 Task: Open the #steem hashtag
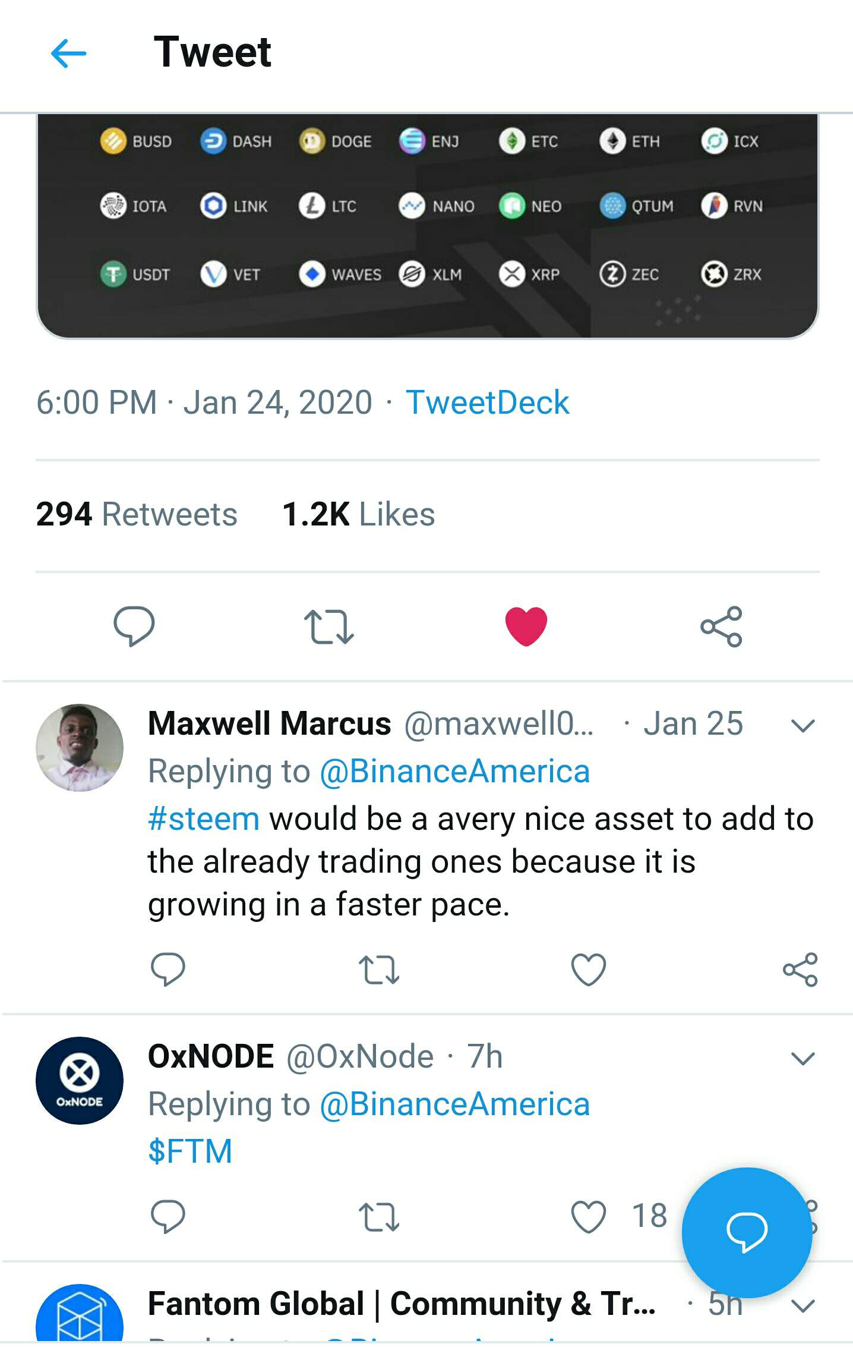click(x=204, y=819)
